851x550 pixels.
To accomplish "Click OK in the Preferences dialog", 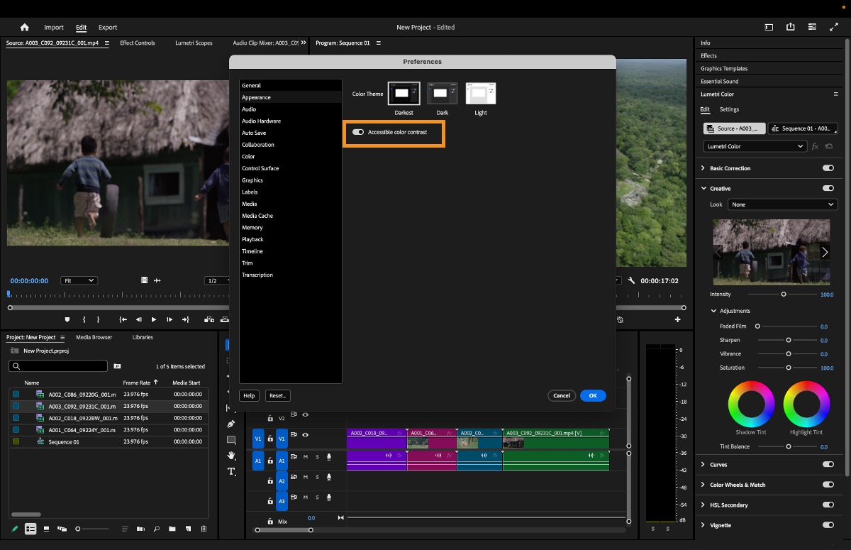I will (593, 396).
